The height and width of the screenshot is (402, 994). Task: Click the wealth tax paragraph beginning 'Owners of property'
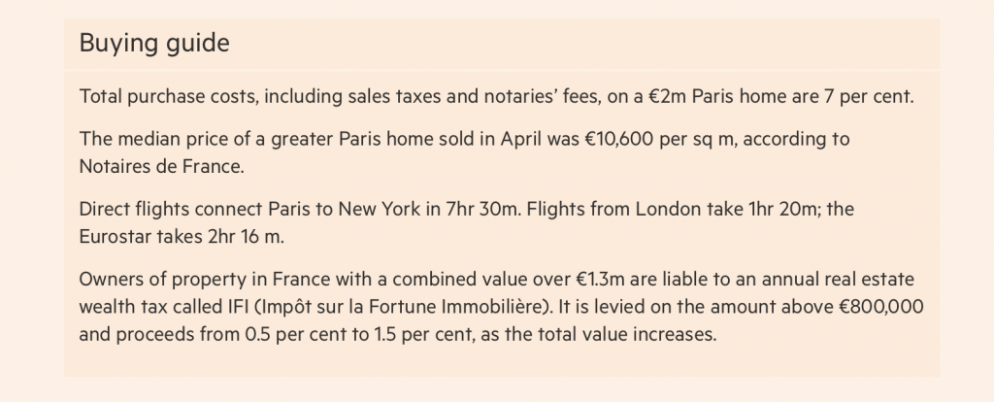(x=502, y=306)
